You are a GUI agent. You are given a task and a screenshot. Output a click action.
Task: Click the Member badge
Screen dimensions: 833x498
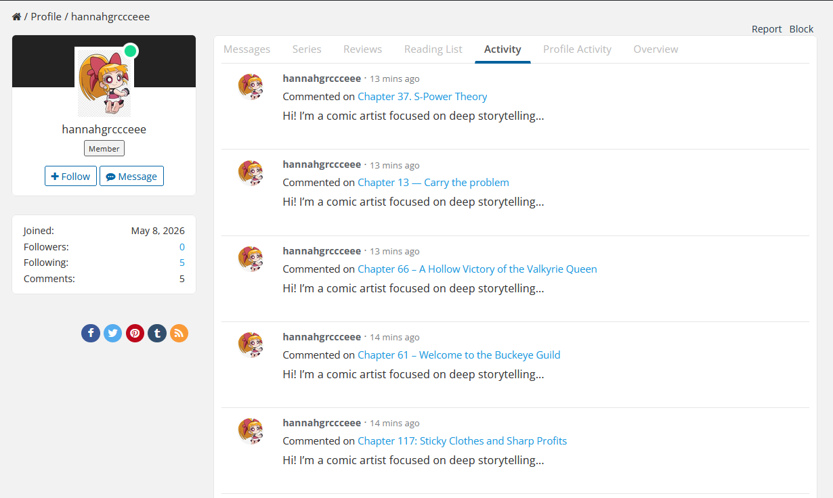point(104,148)
